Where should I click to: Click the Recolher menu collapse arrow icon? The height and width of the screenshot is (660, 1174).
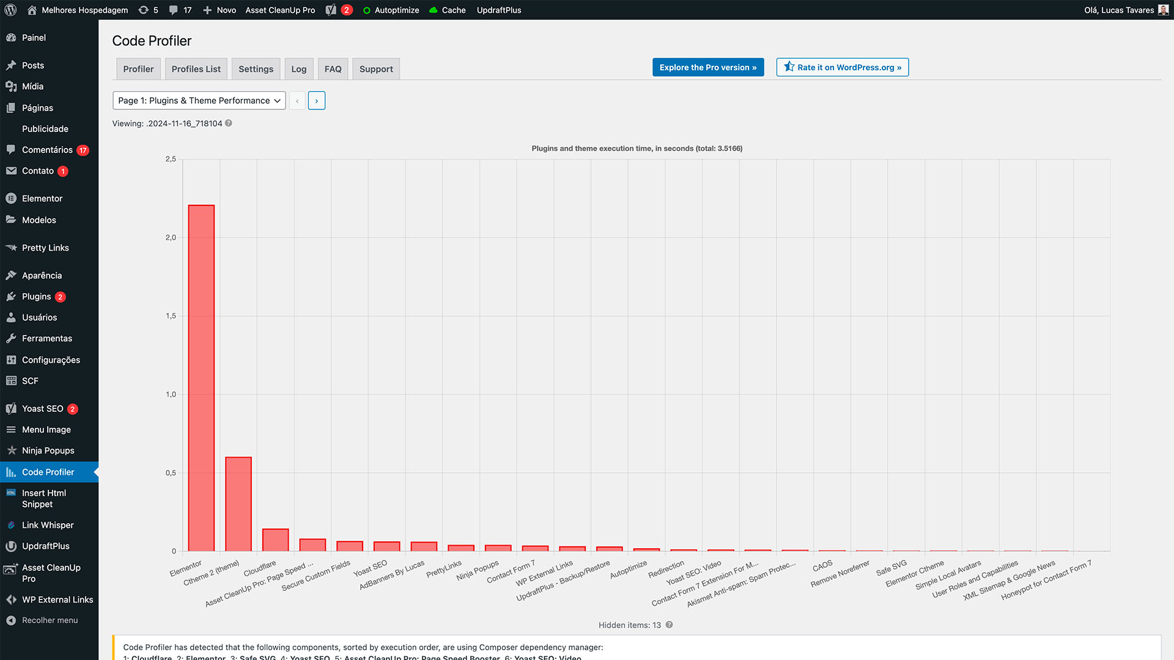point(11,620)
